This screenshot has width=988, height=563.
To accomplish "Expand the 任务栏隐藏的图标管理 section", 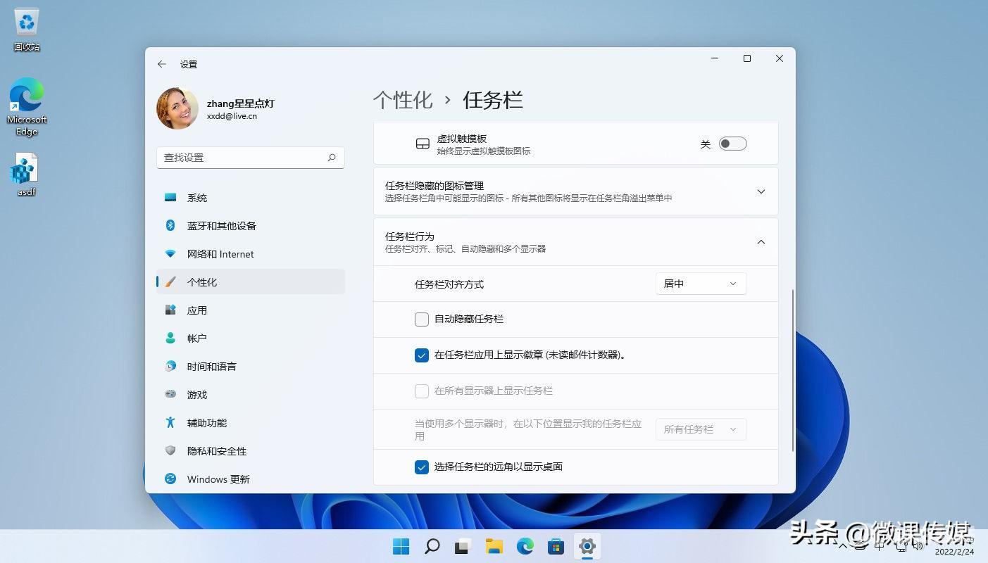I will coord(761,191).
